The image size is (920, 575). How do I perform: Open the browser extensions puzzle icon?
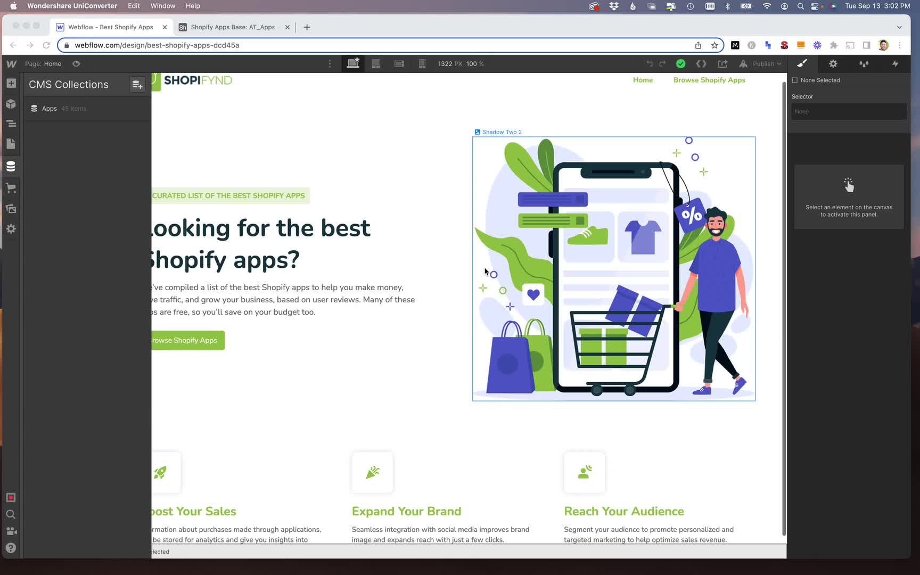point(834,45)
